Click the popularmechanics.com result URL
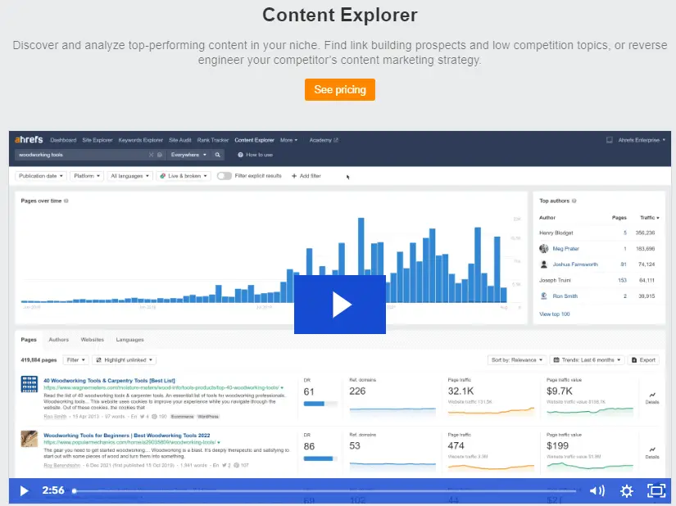Viewport: 676px width, 506px height. (x=129, y=442)
